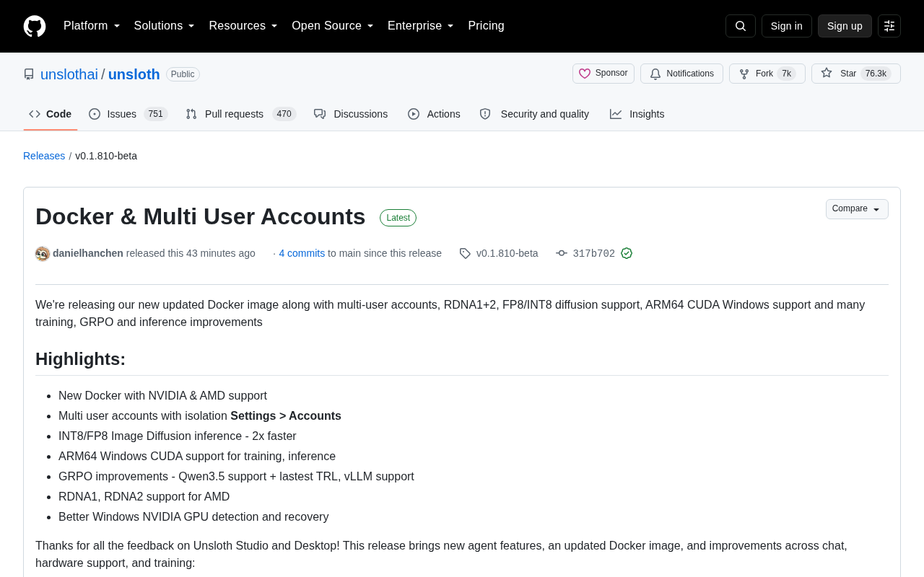924x577 pixels.
Task: Click the Code tab brackets icon
Action: click(35, 114)
